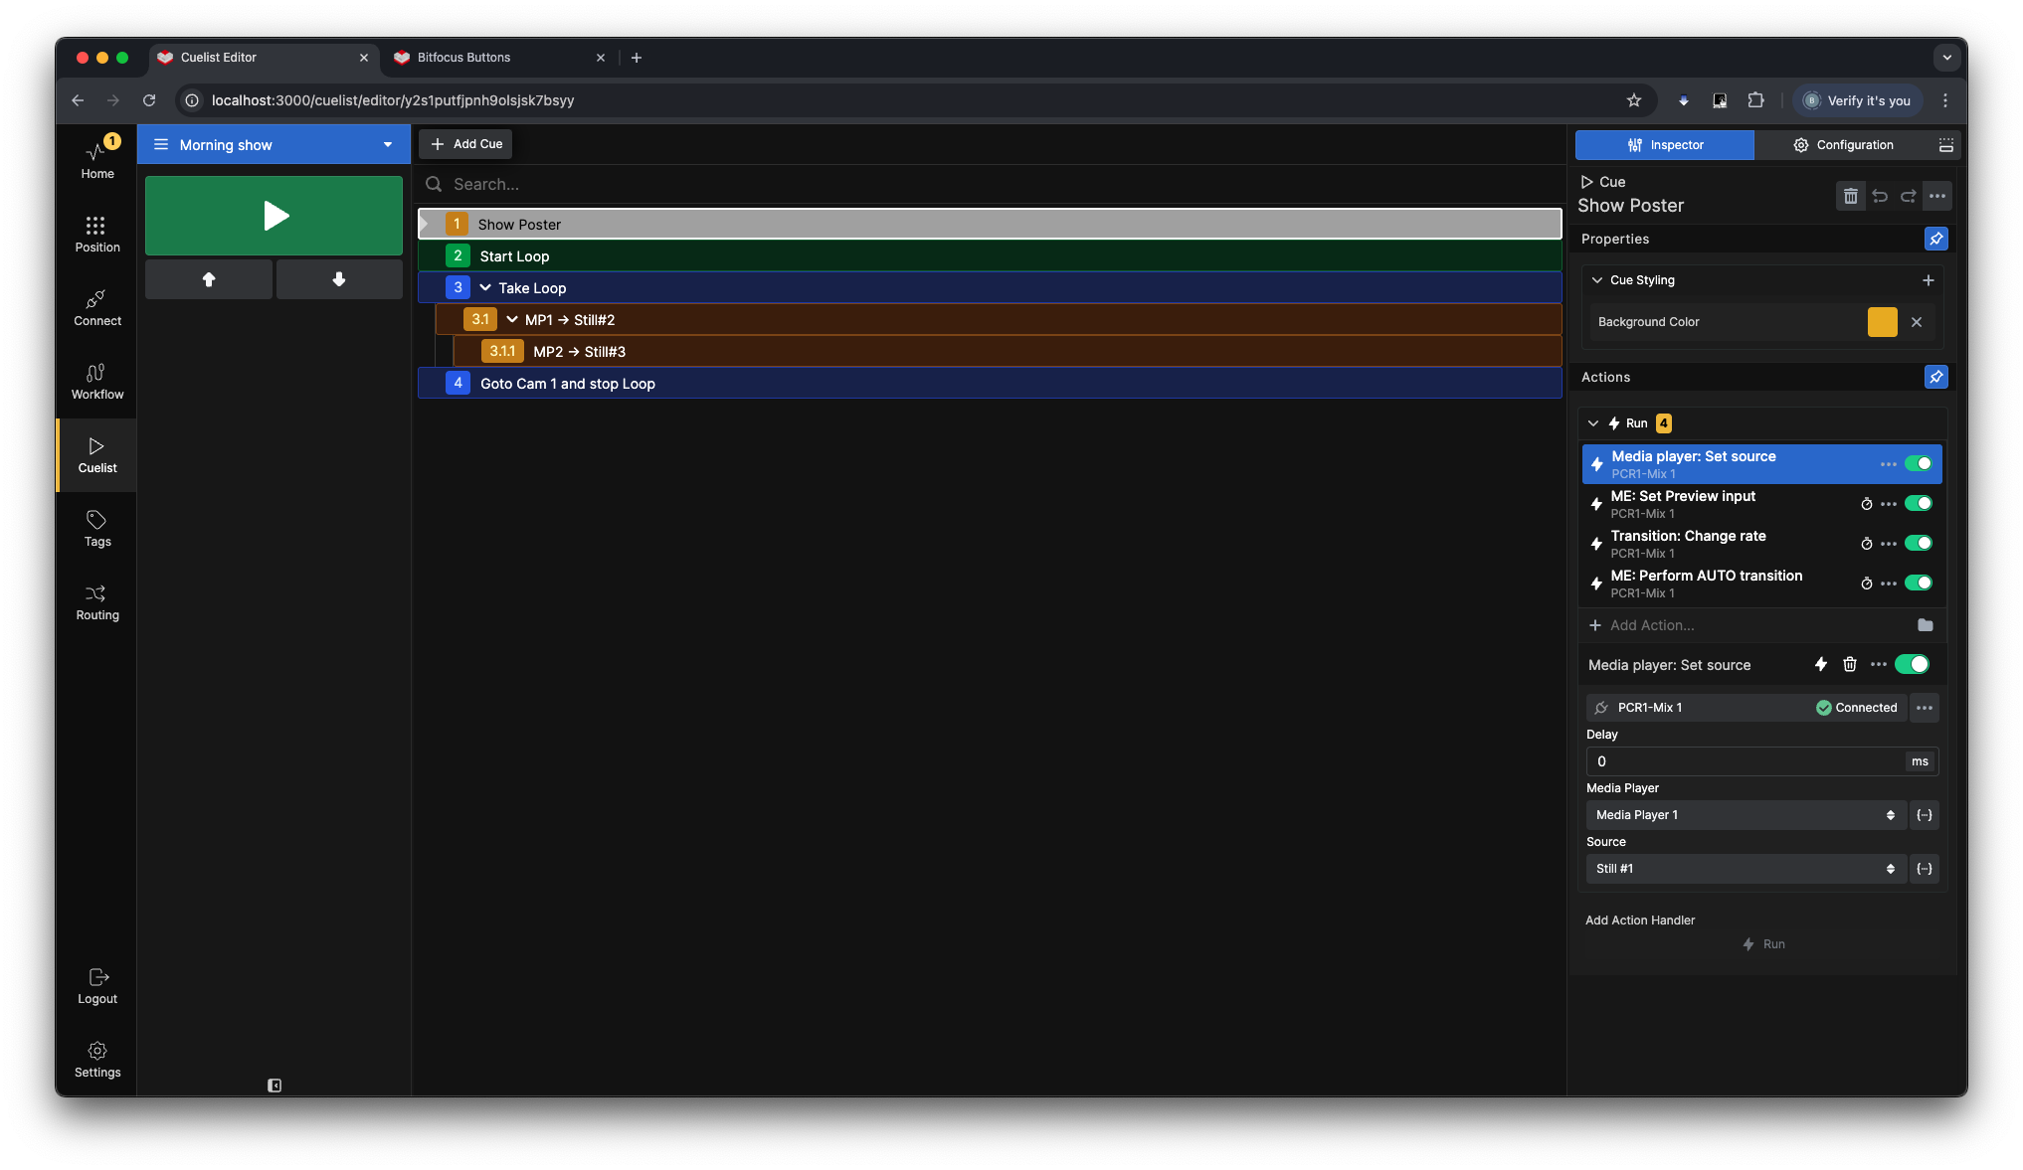This screenshot has width=2023, height=1170.
Task: Focus the cue Search field
Action: 990,184
